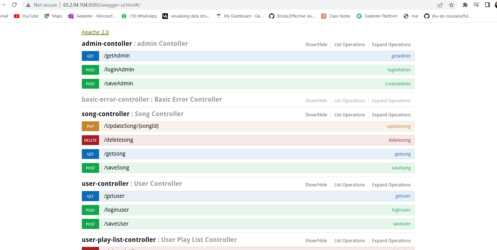
Task: Expand Operations for user-play-list-controller
Action: tap(391, 240)
